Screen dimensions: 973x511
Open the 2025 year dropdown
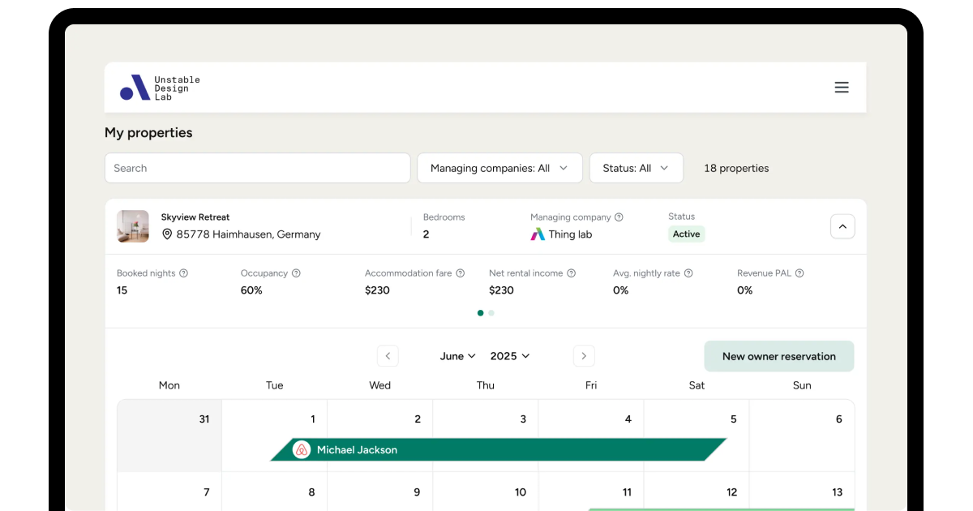click(x=510, y=356)
